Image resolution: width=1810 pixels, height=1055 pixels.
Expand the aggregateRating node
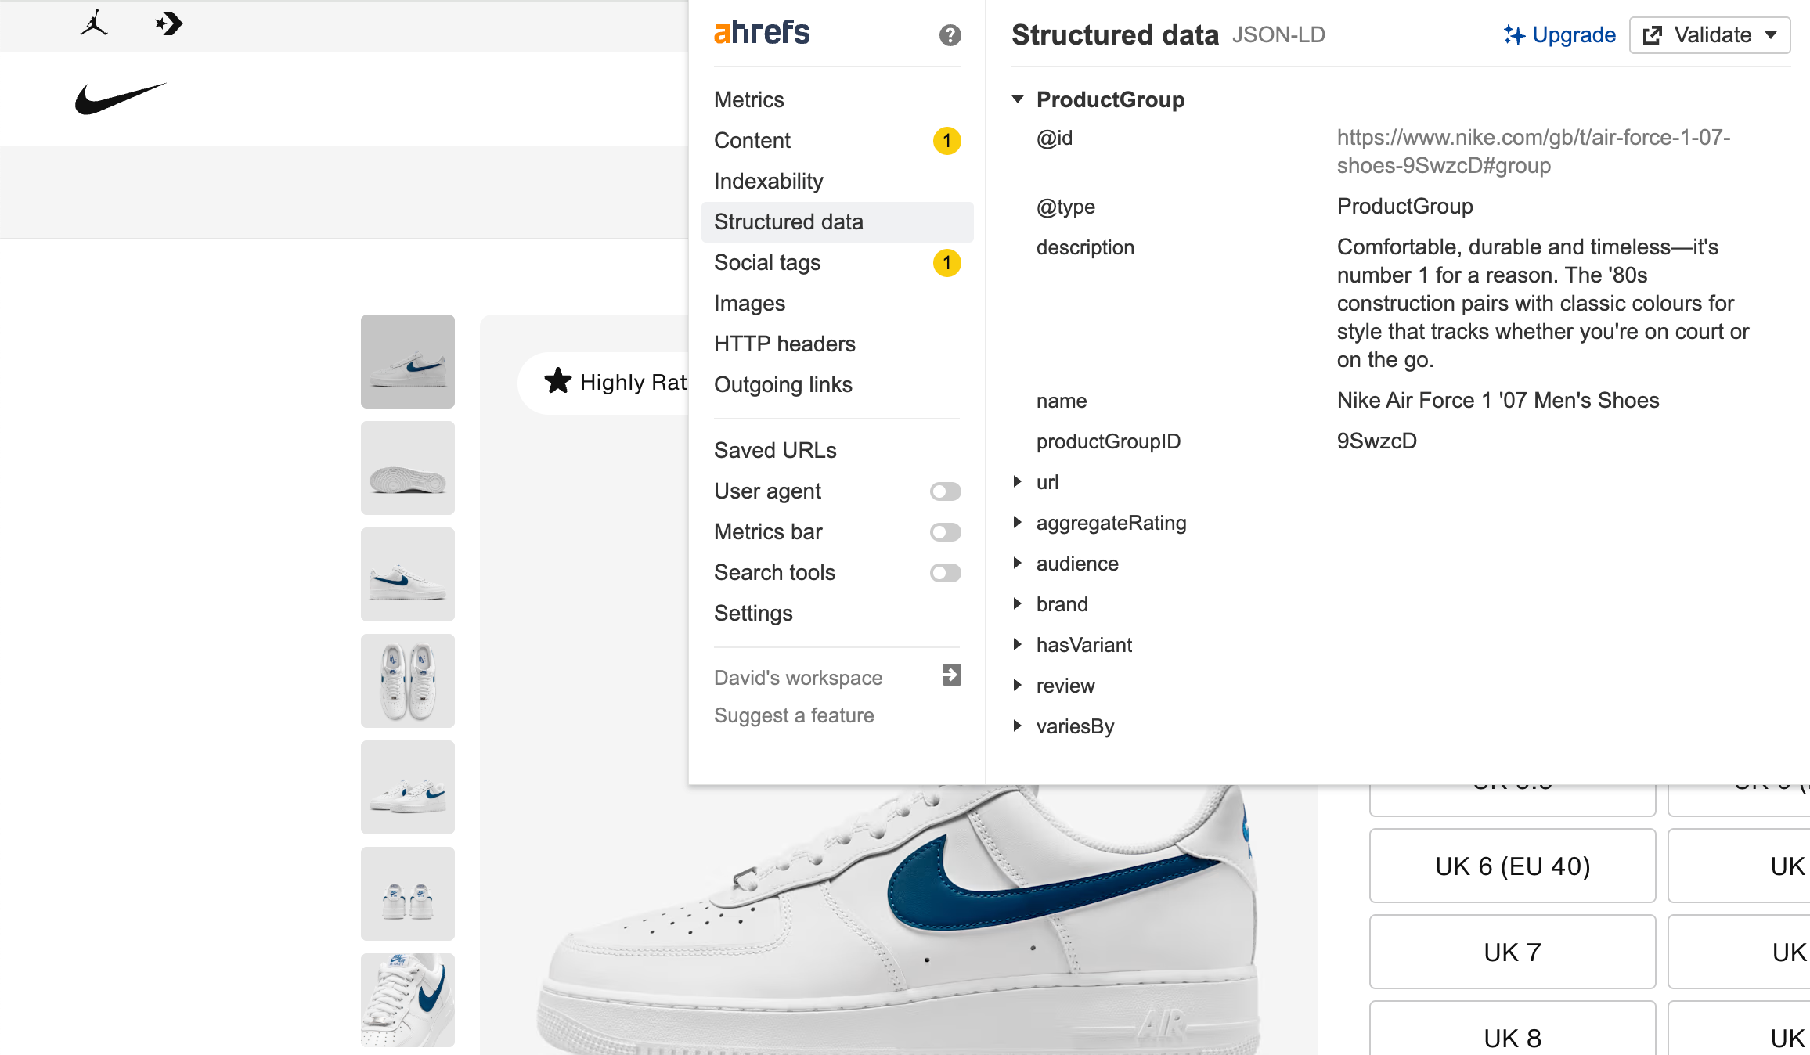pyautogui.click(x=1017, y=523)
